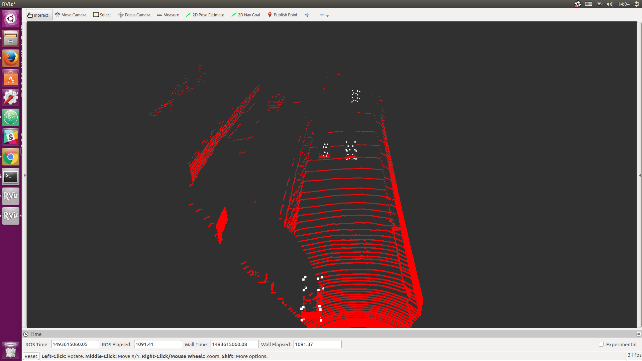This screenshot has width=642, height=361.
Task: Expand the left Displays panel handle
Action: [x=25, y=175]
